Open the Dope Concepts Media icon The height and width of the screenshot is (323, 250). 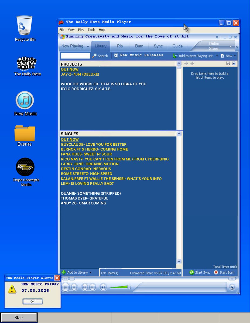[25, 167]
